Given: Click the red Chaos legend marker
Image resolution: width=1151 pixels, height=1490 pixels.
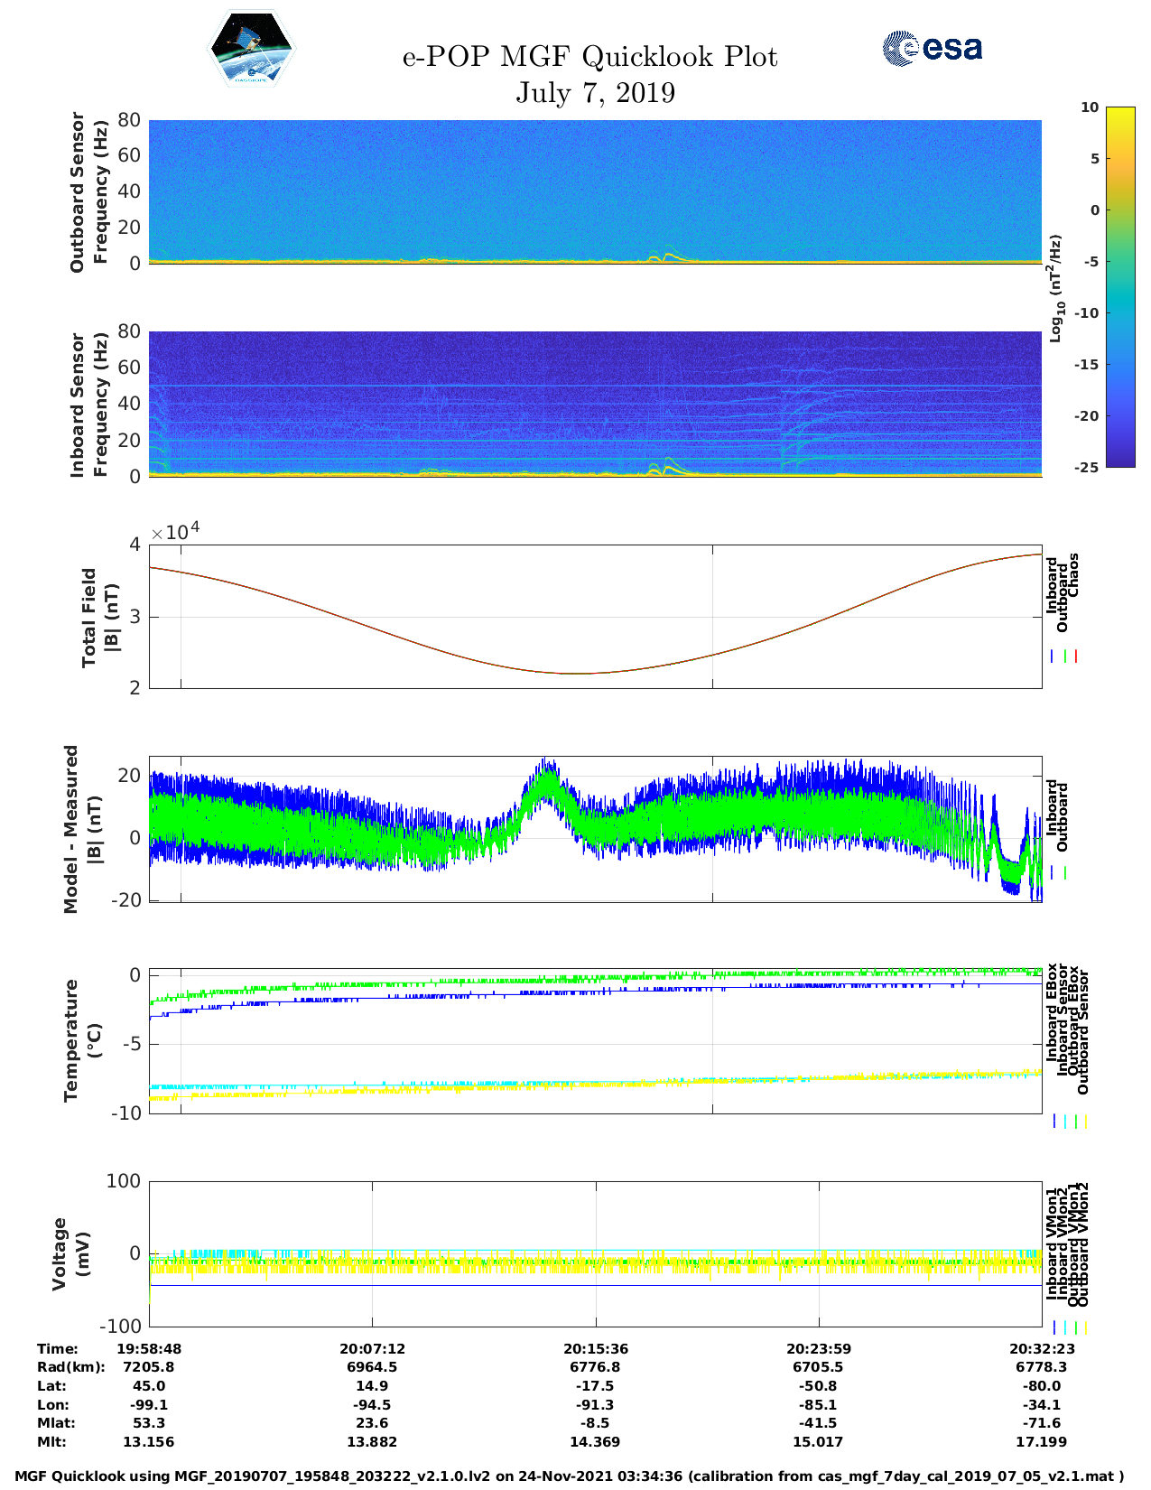Looking at the screenshot, I should [x=1076, y=657].
